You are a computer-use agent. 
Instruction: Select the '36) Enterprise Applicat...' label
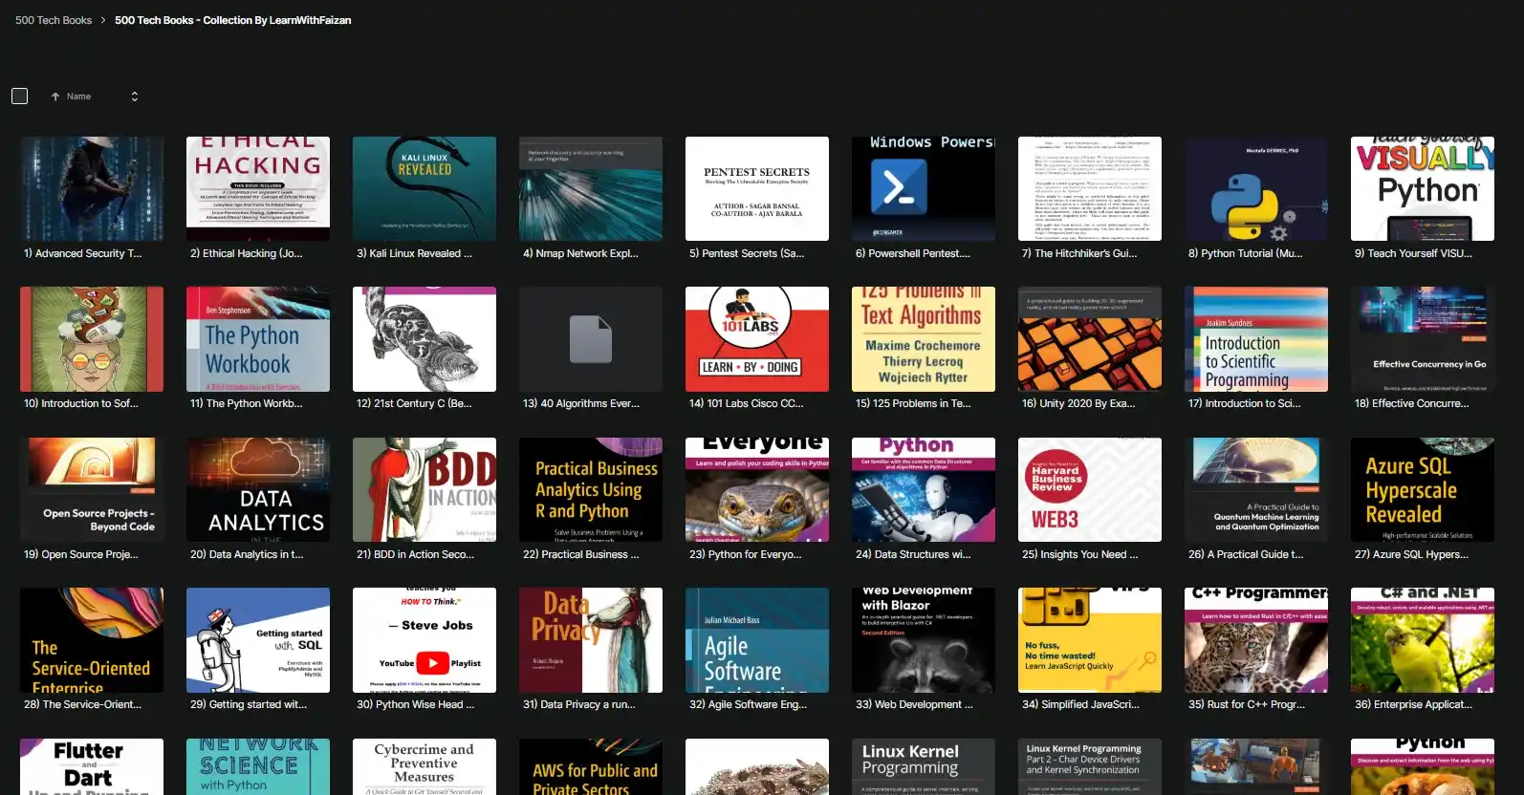pos(1413,705)
